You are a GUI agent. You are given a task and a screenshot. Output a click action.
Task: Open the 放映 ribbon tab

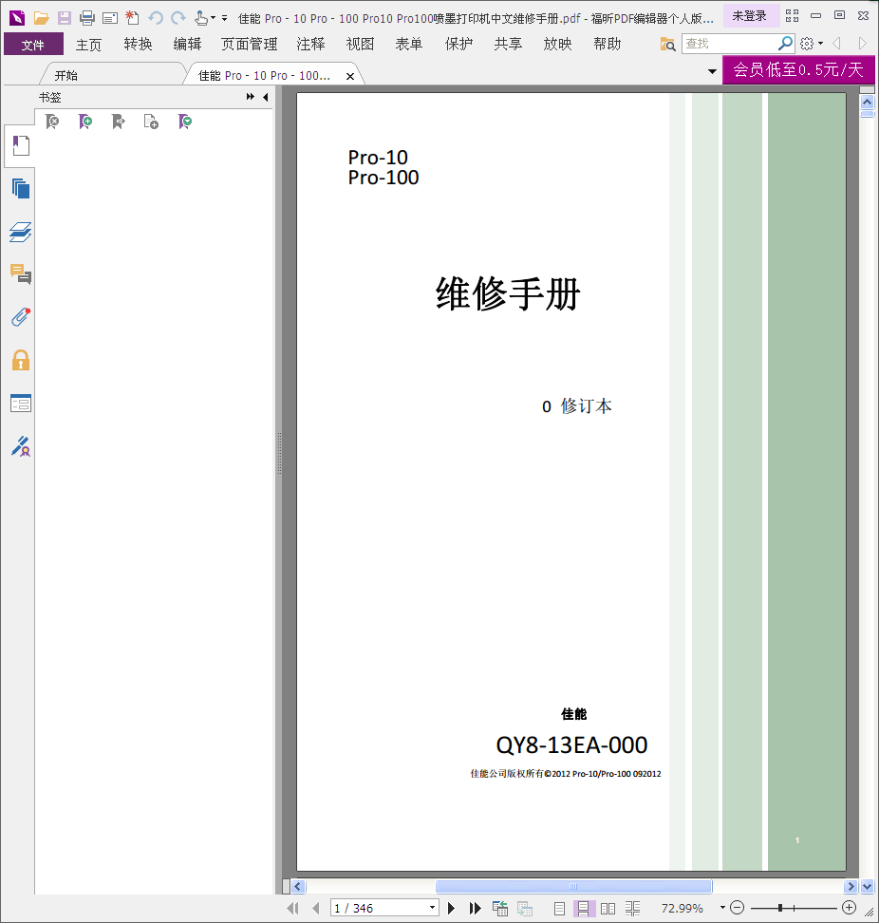557,44
